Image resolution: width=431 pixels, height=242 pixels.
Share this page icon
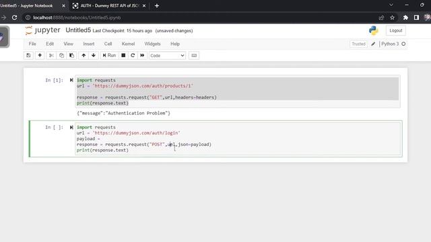click(x=381, y=17)
